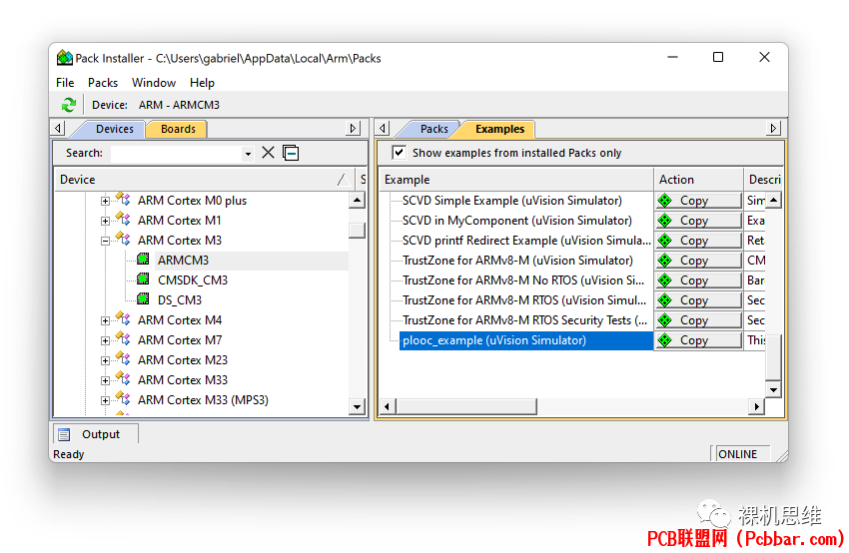The width and height of the screenshot is (849, 553).
Task: Select the Examples tab
Action: [x=499, y=129]
